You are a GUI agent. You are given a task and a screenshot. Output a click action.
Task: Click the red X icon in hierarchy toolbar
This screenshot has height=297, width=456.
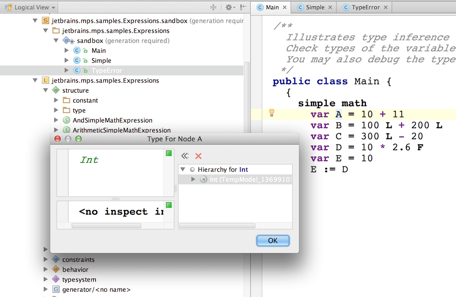click(198, 156)
